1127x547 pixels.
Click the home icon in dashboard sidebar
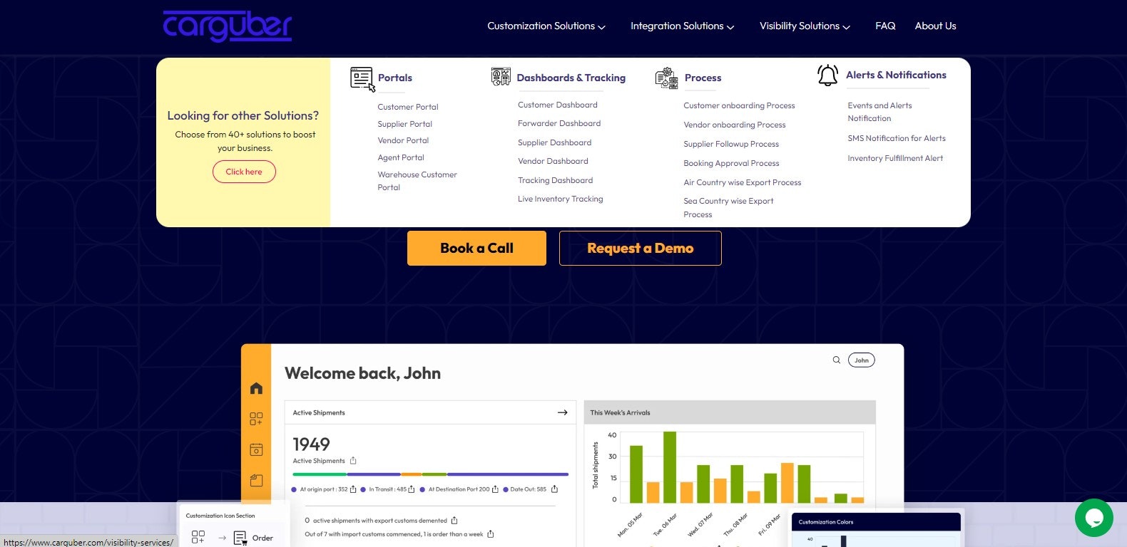pyautogui.click(x=256, y=388)
